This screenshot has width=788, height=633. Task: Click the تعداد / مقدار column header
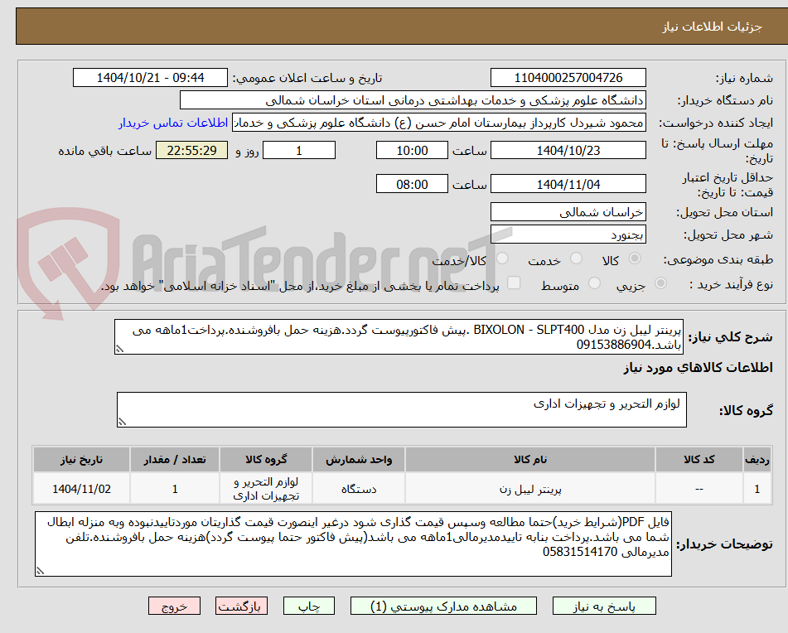[174, 460]
